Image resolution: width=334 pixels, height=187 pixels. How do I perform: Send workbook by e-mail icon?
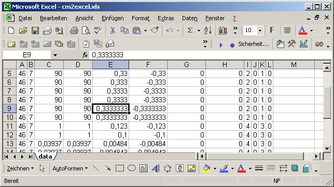(47, 30)
